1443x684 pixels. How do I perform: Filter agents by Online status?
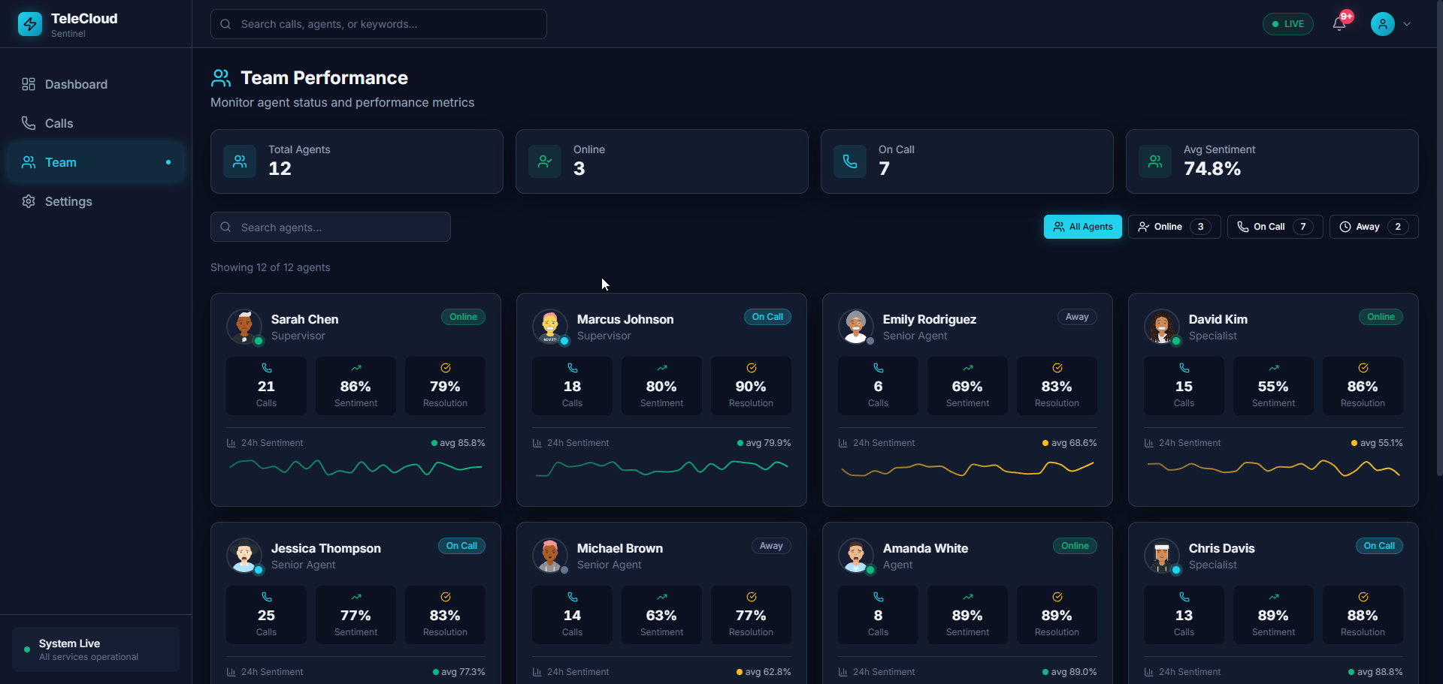coord(1174,227)
